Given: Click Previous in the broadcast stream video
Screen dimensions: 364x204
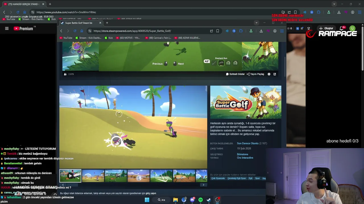Looking at the screenshot, I should (160, 64).
